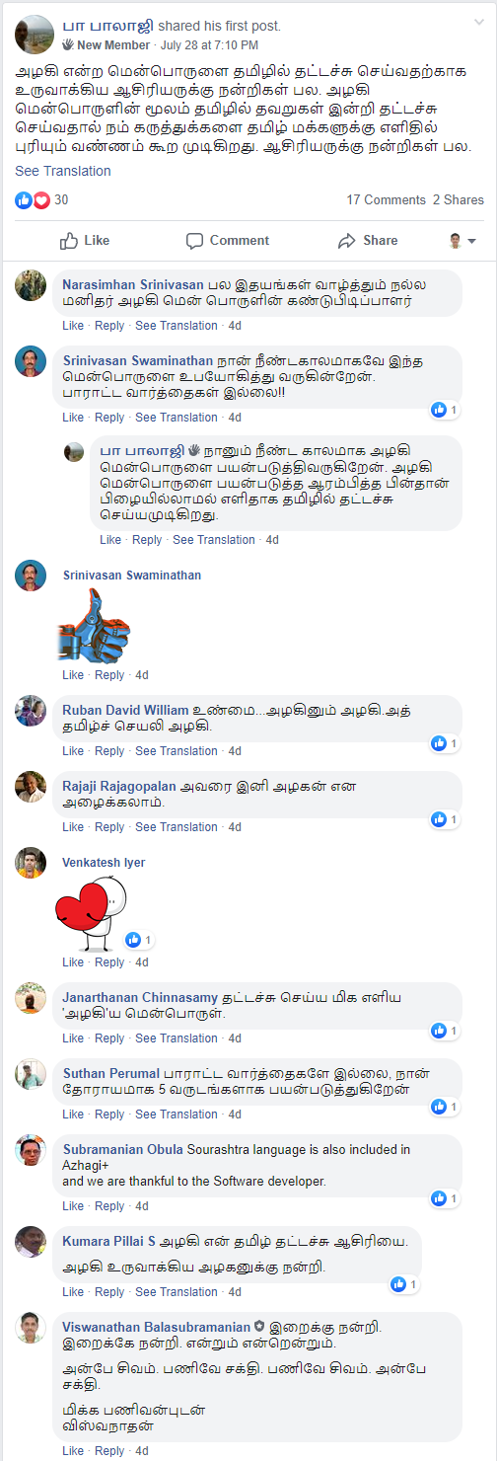The image size is (497, 1461).
Task: Click the Share arrow button
Action: pyautogui.click(x=367, y=240)
